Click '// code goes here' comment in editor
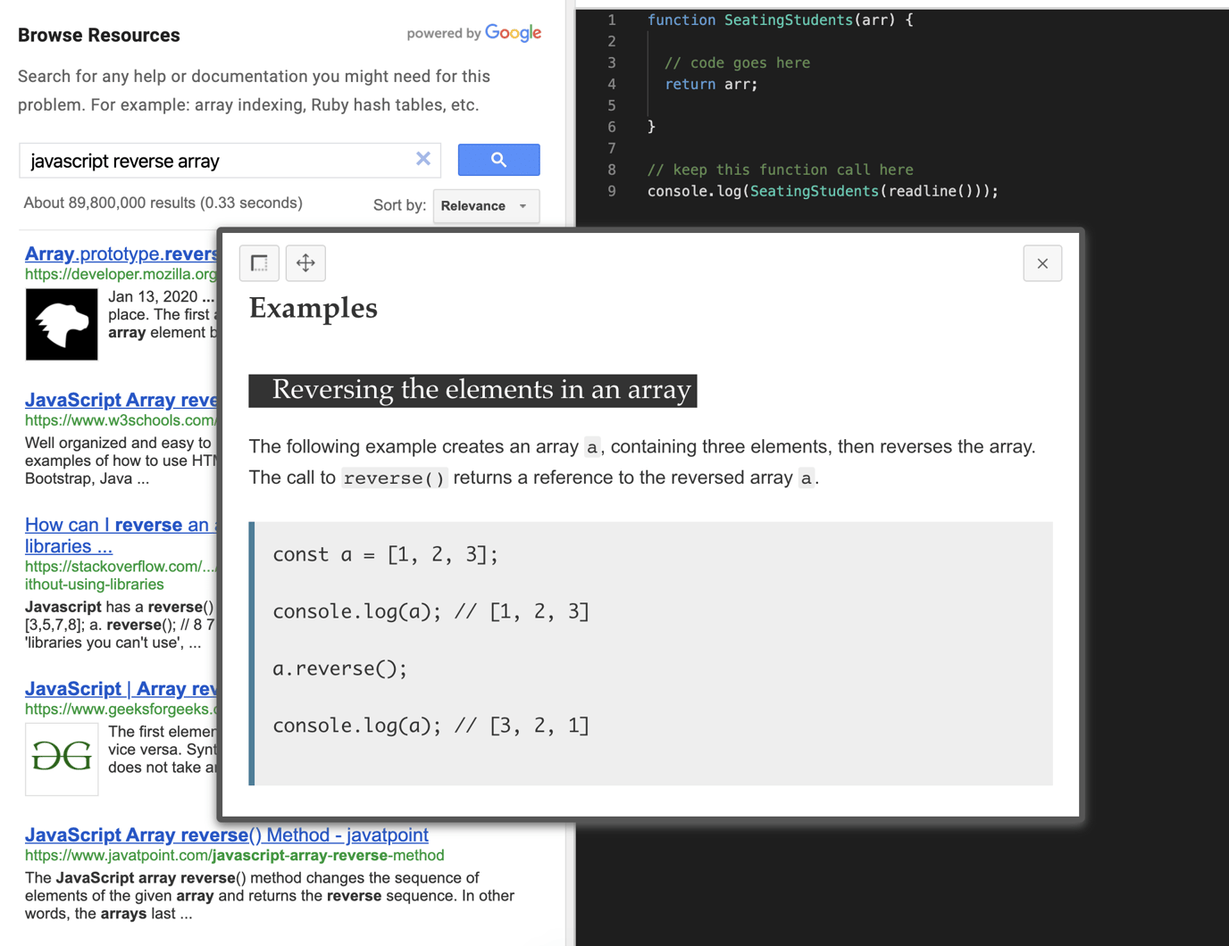This screenshot has height=946, width=1229. 738,62
